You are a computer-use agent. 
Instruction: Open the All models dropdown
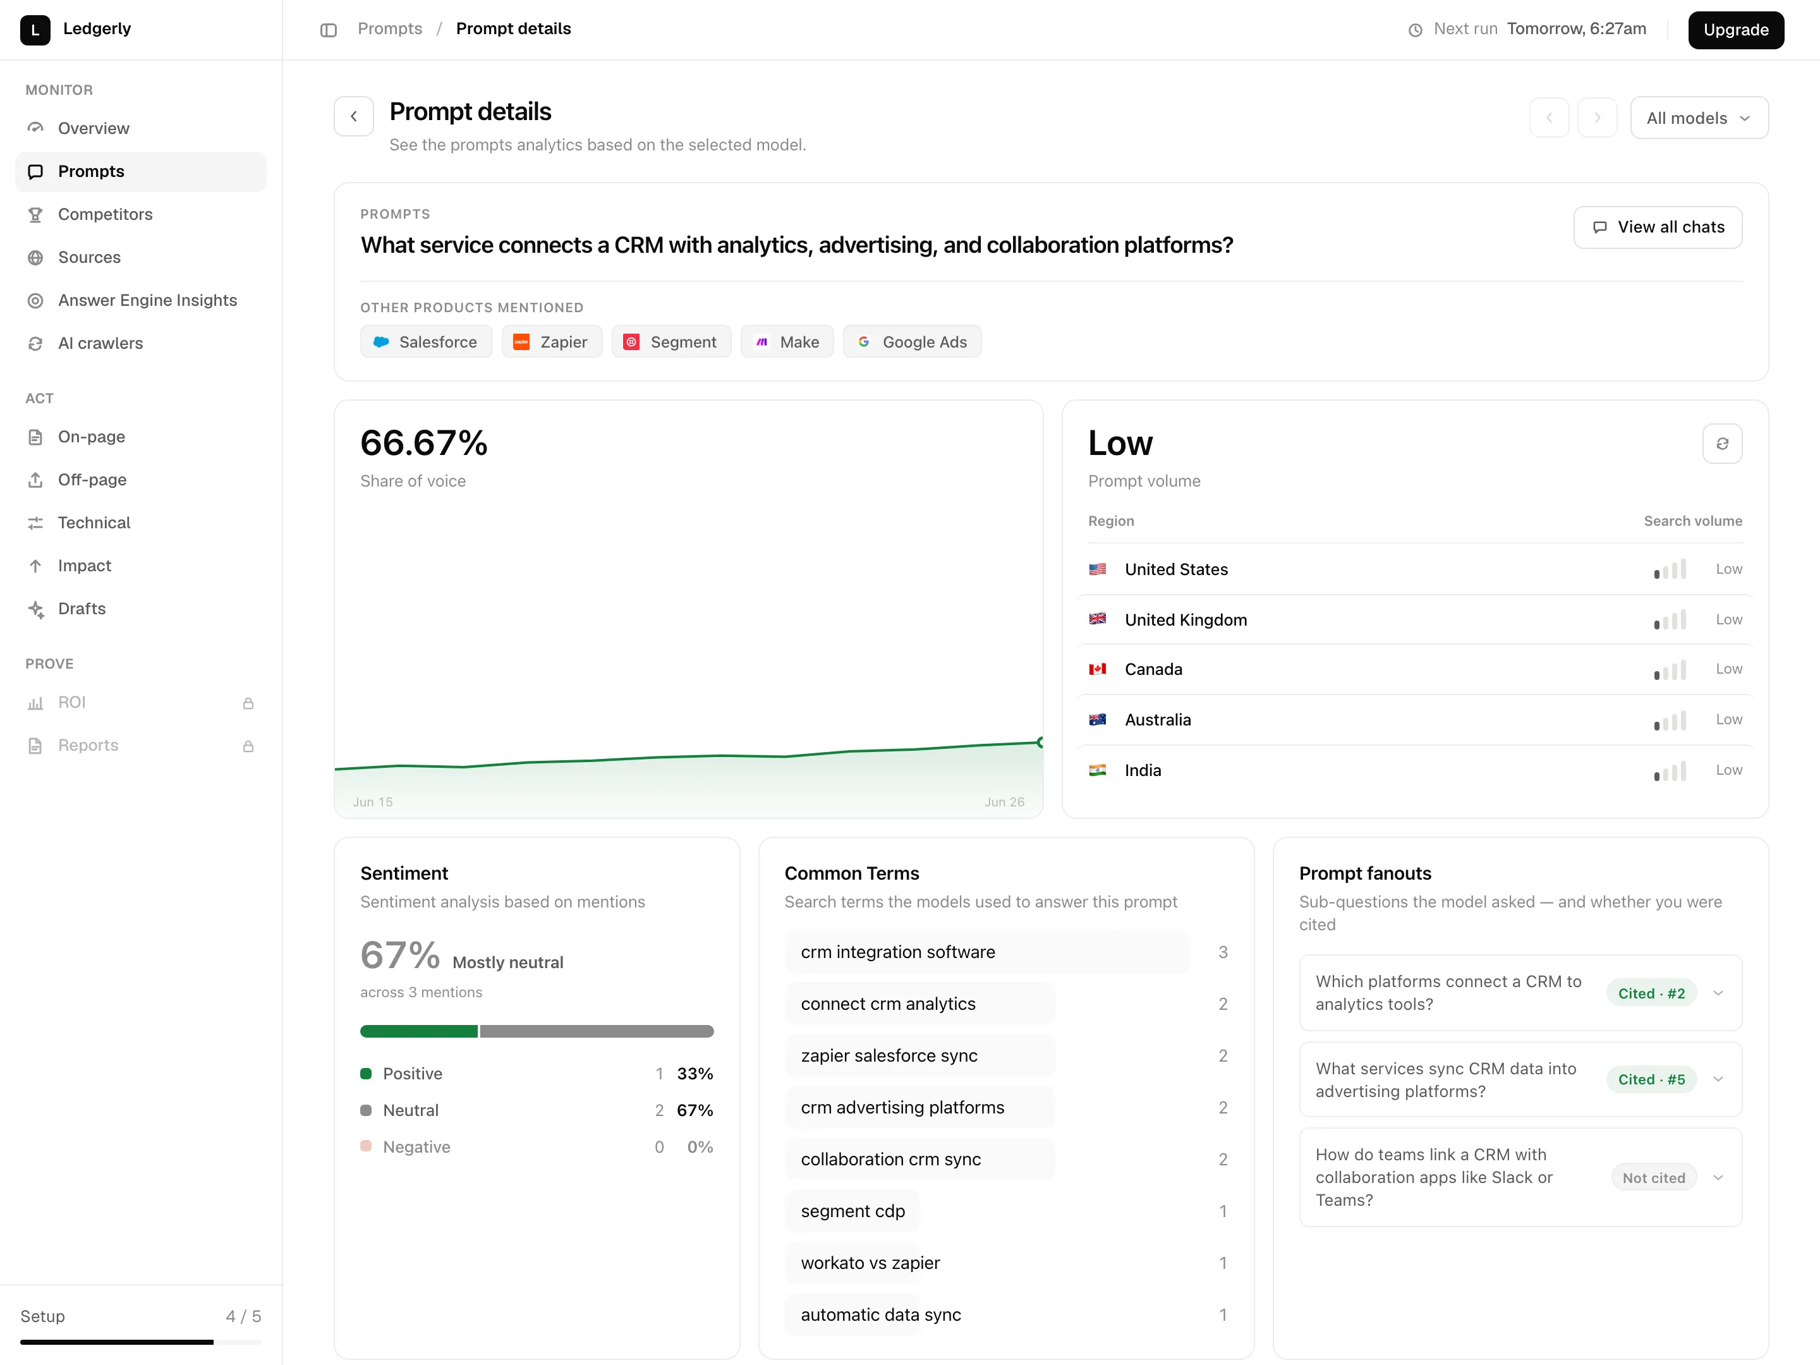pos(1699,118)
